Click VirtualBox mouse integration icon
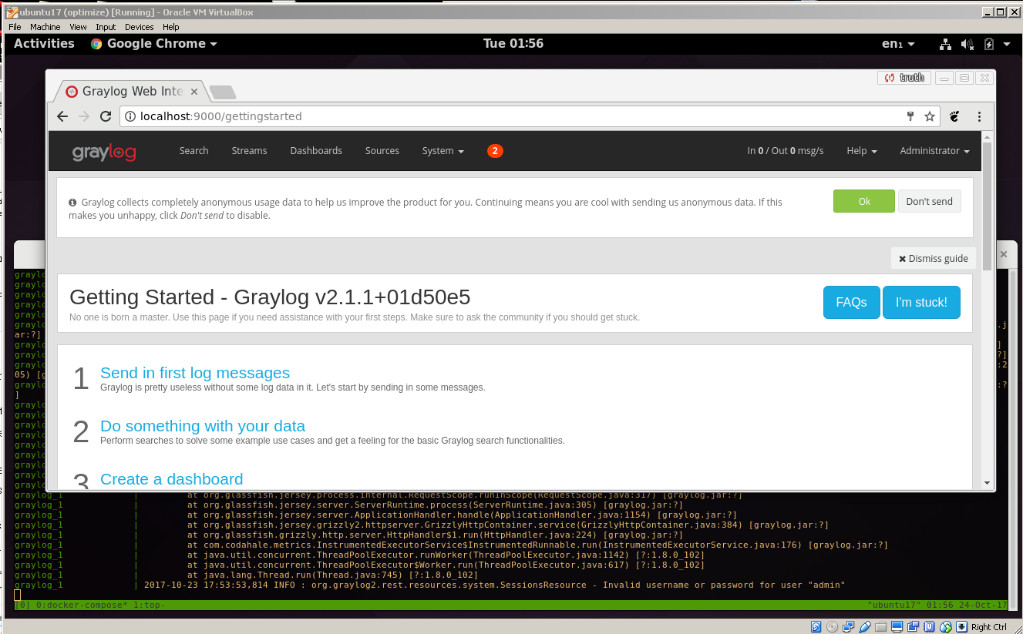 pos(946,626)
